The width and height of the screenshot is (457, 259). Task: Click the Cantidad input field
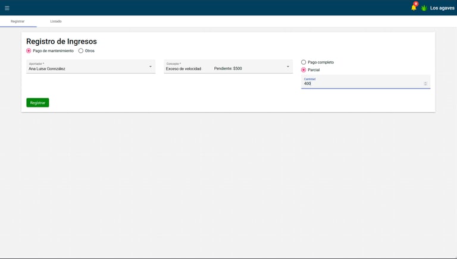365,82
